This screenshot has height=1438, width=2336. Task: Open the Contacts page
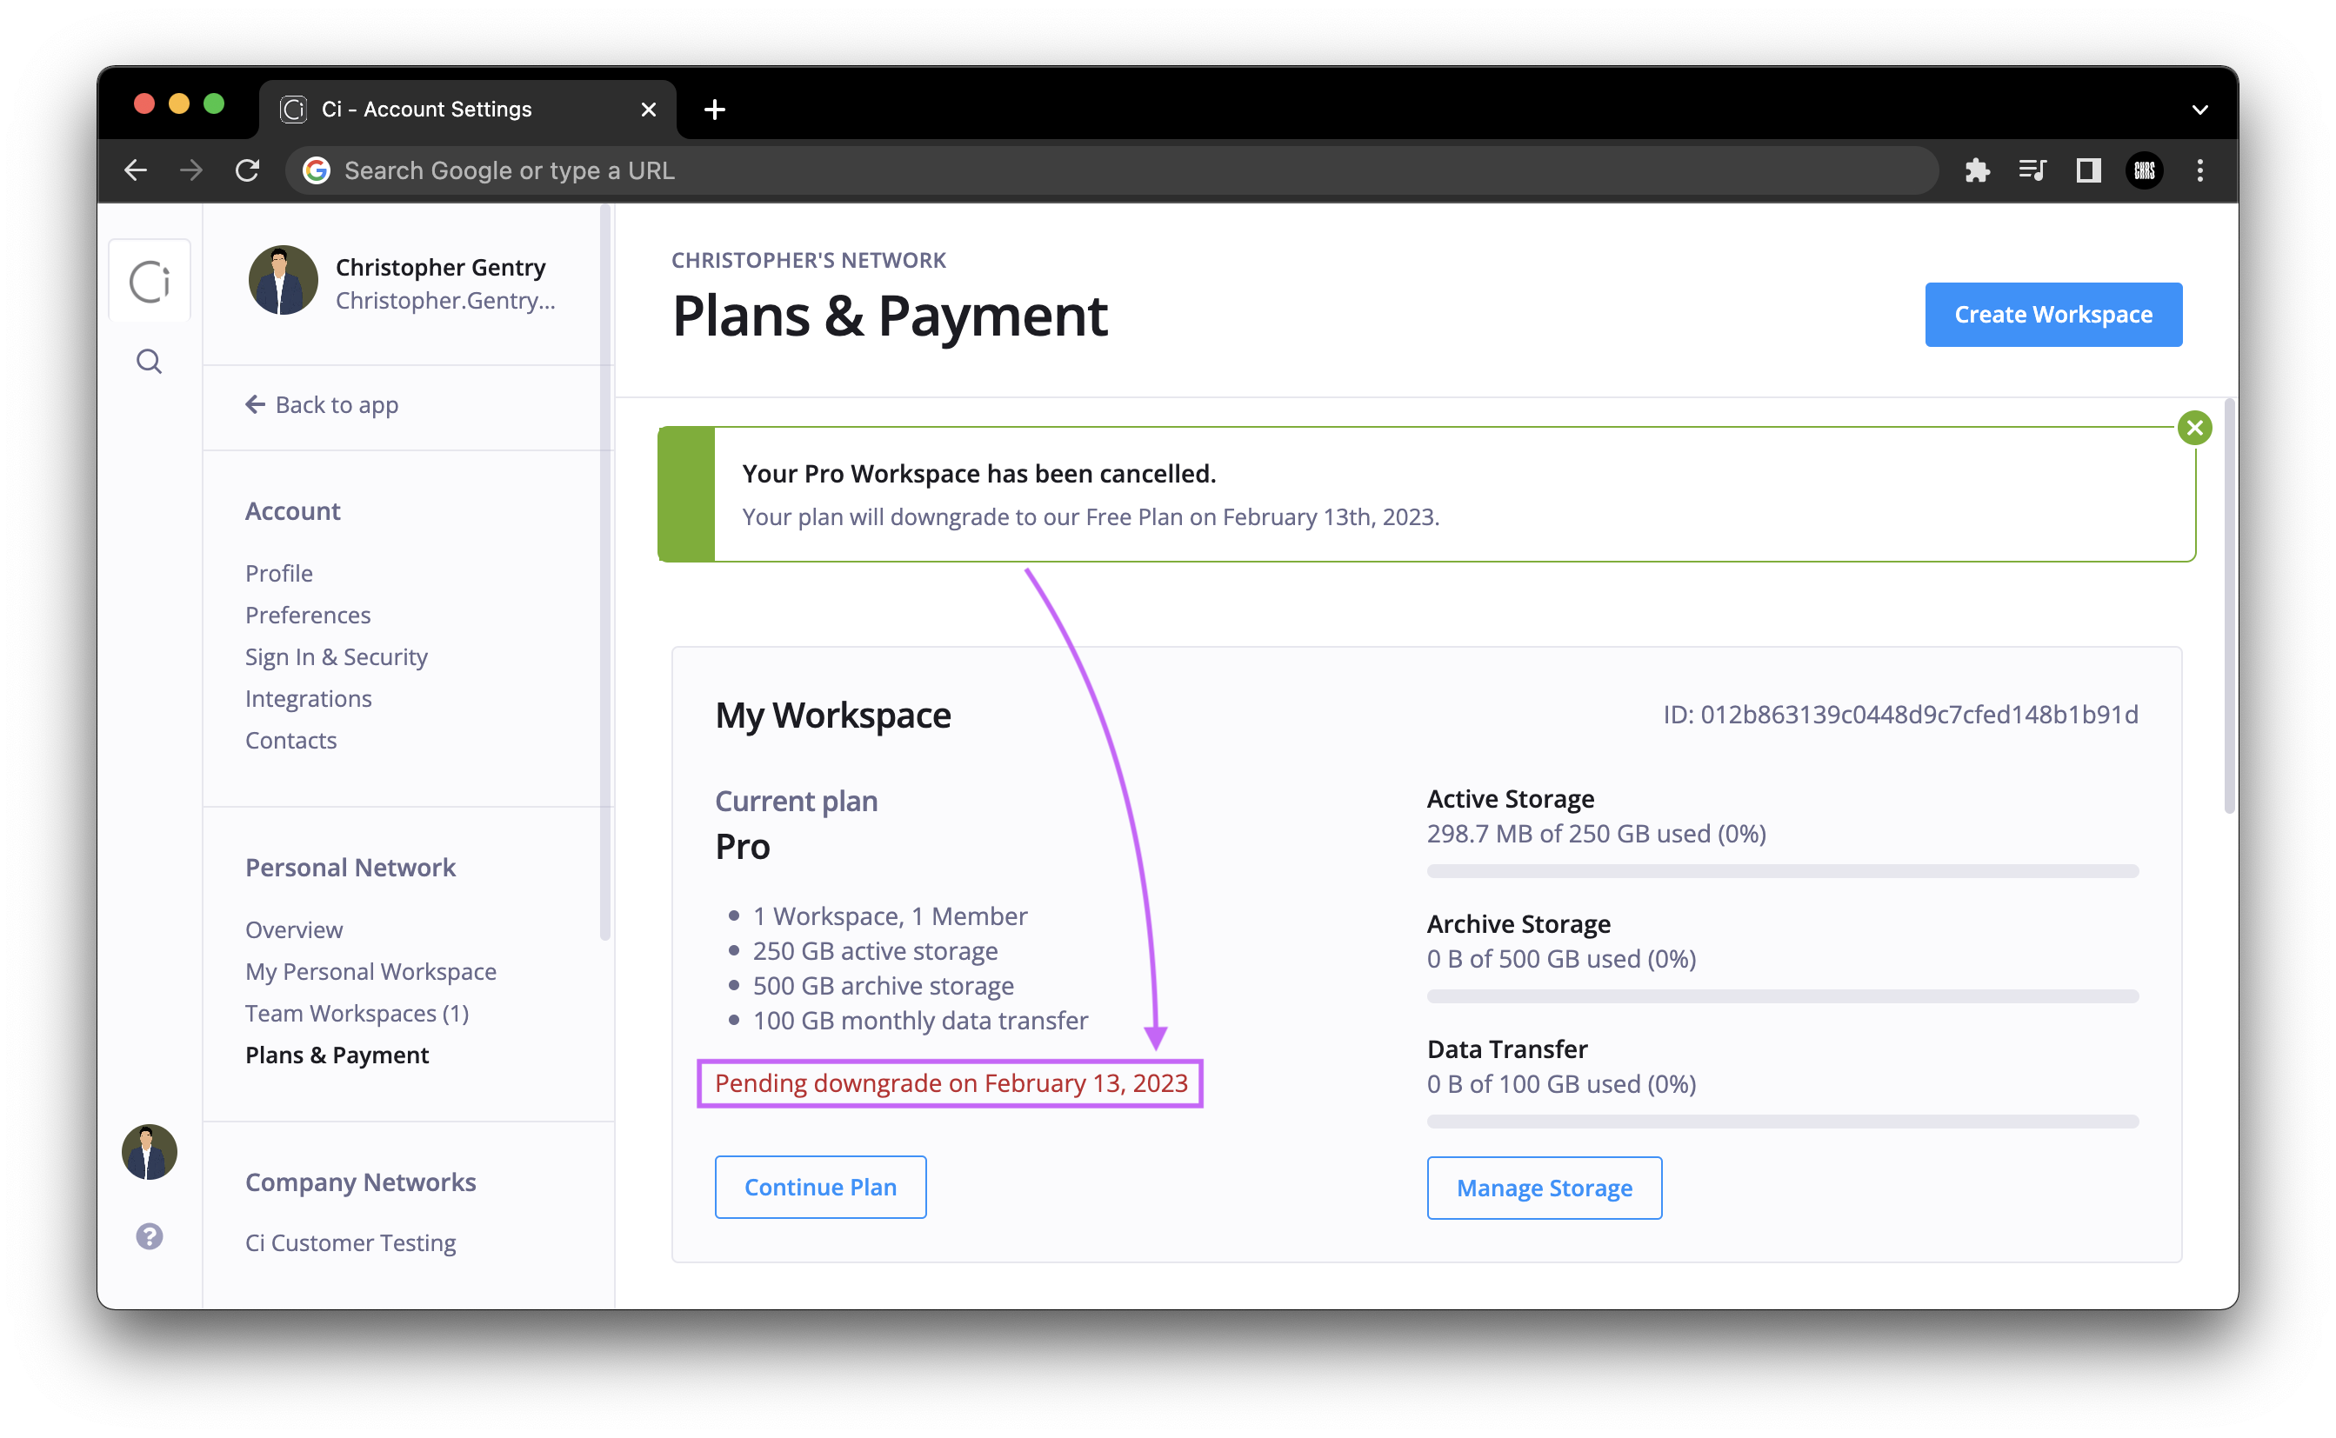click(x=291, y=740)
